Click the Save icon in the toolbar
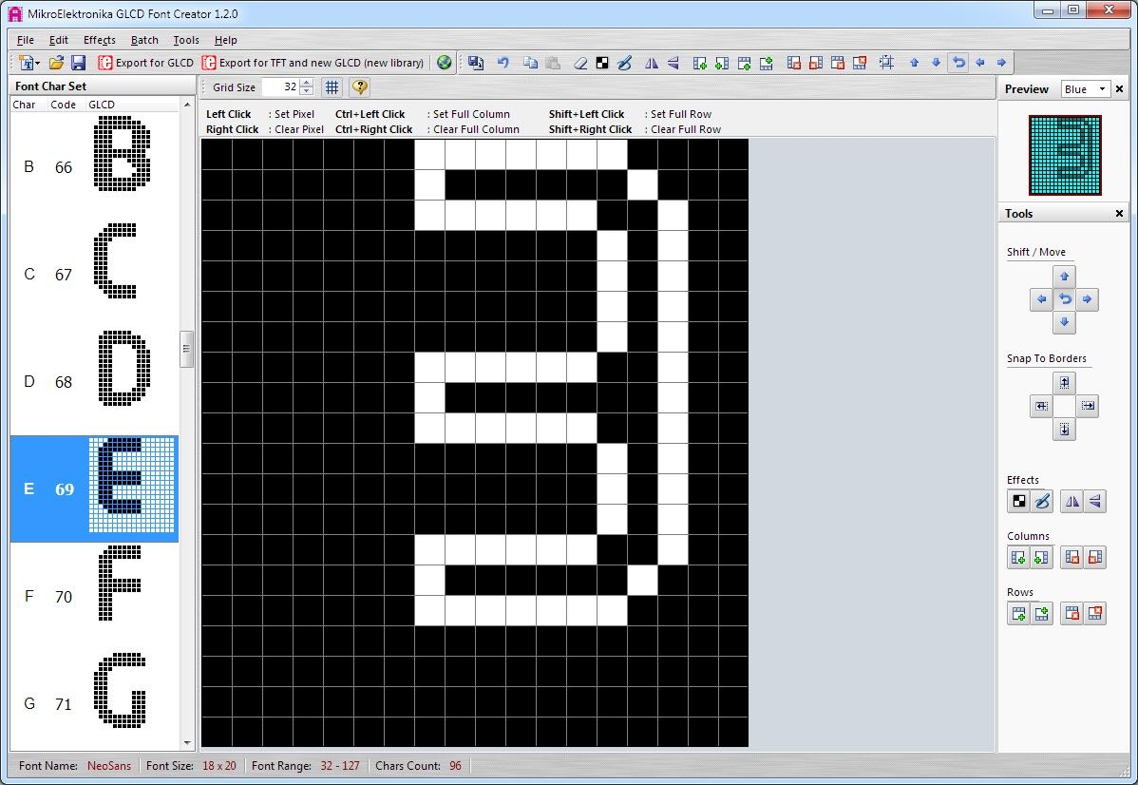The height and width of the screenshot is (785, 1138). [78, 63]
